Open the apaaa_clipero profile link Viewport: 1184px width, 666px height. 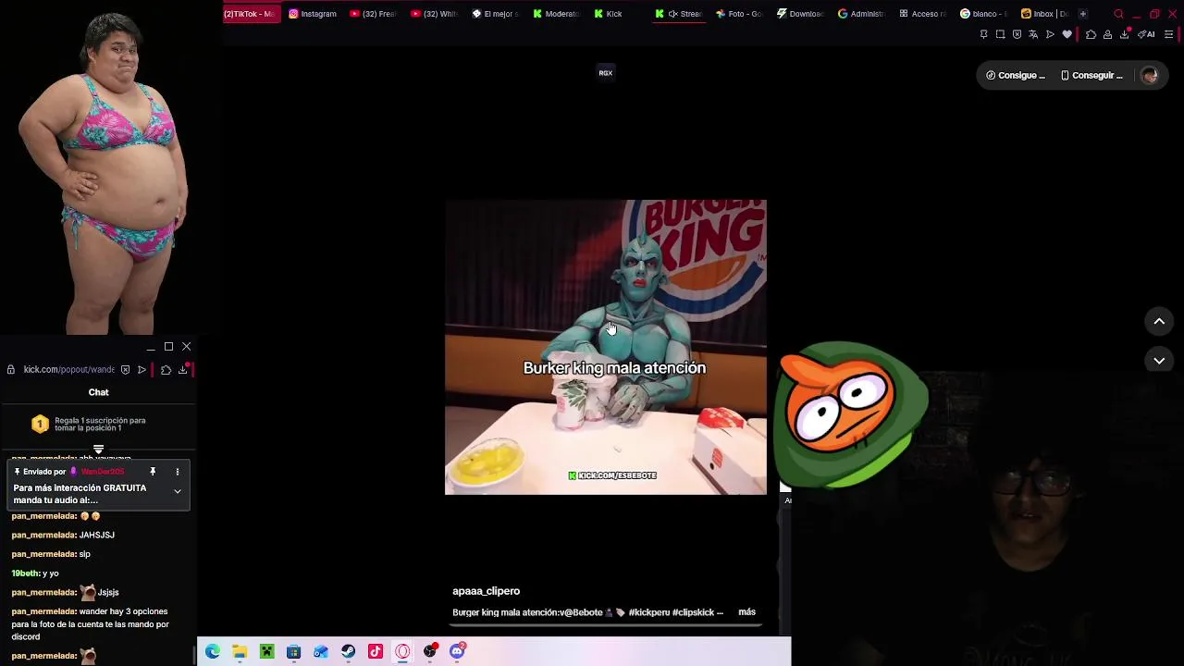tap(486, 591)
